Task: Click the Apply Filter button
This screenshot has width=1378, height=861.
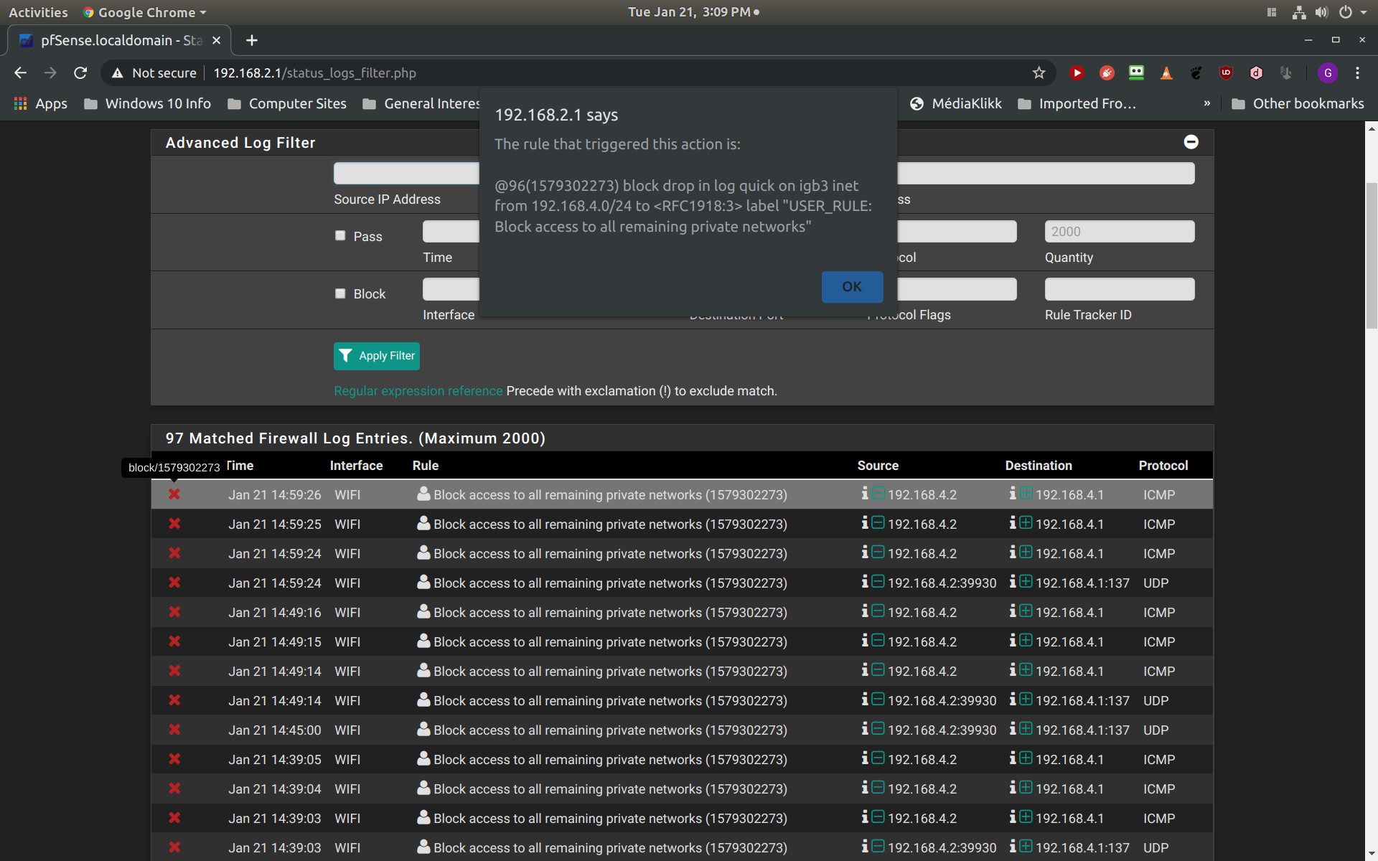Action: tap(377, 356)
